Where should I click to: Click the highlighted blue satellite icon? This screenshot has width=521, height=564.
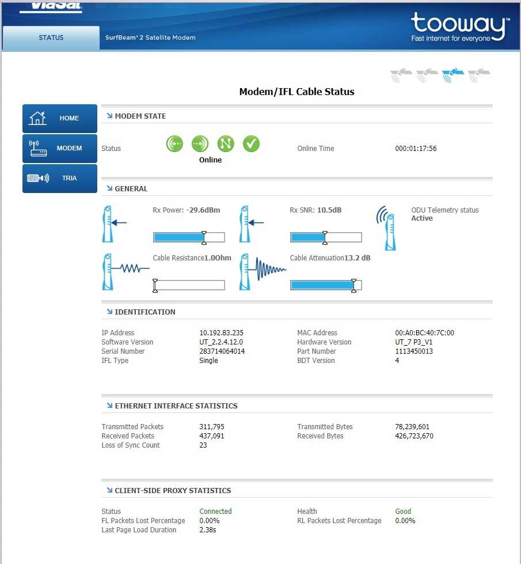453,75
